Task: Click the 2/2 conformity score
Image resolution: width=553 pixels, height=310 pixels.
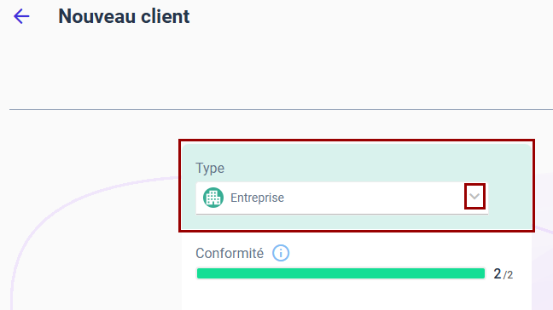Action: tap(503, 273)
